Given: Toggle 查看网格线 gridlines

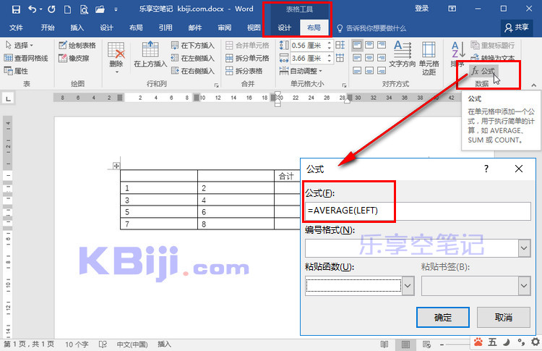Looking at the screenshot, I should (x=26, y=58).
